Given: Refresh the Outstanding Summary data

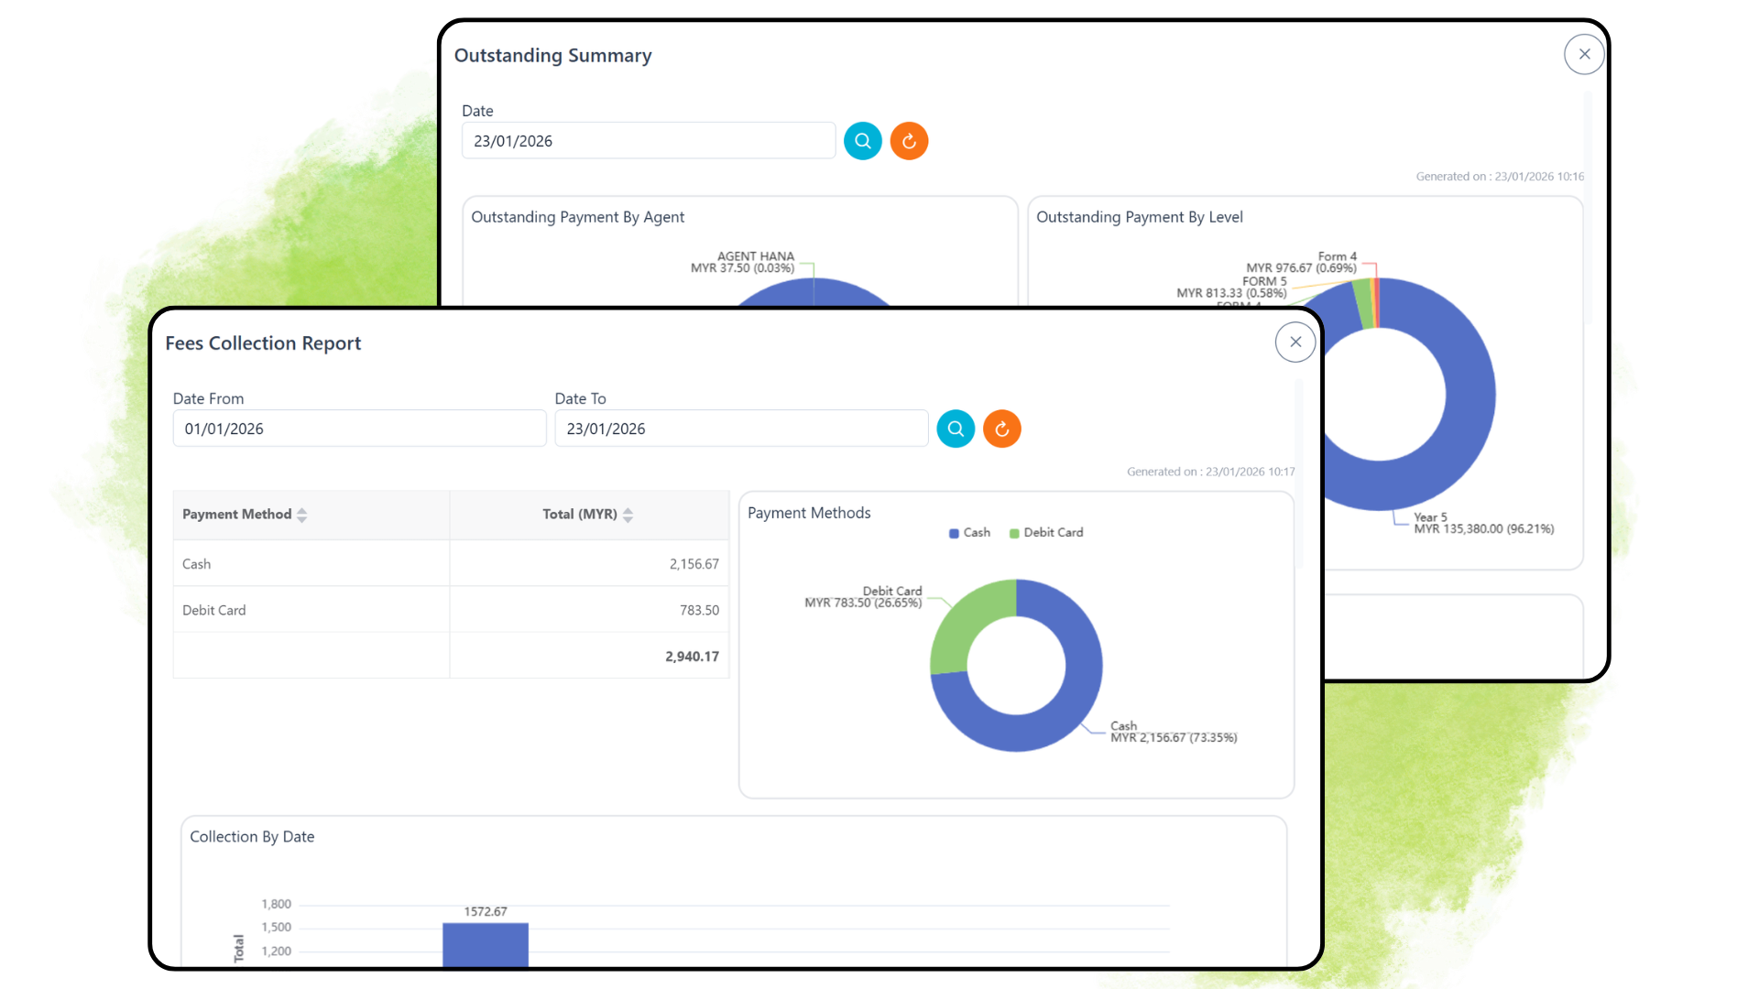Looking at the screenshot, I should [909, 140].
